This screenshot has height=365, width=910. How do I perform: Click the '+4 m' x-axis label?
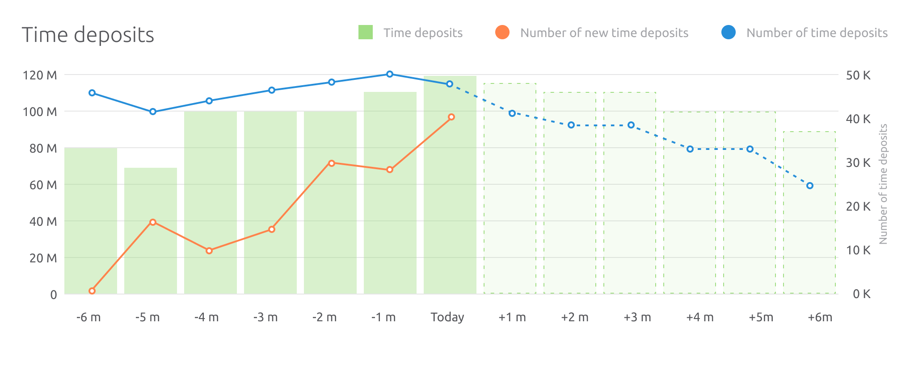[700, 317]
